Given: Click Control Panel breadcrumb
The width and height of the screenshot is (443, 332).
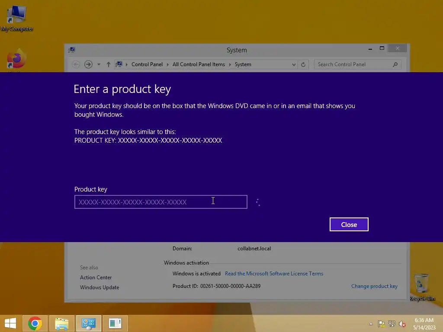Looking at the screenshot, I should pos(147,64).
